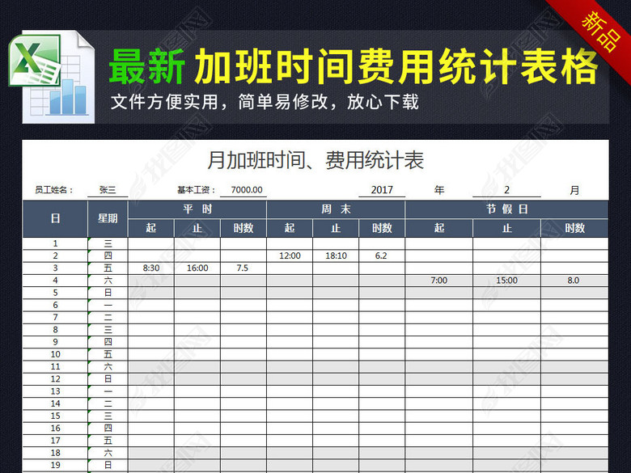
Task: Click the 止 header under 节假日
Action: point(506,228)
